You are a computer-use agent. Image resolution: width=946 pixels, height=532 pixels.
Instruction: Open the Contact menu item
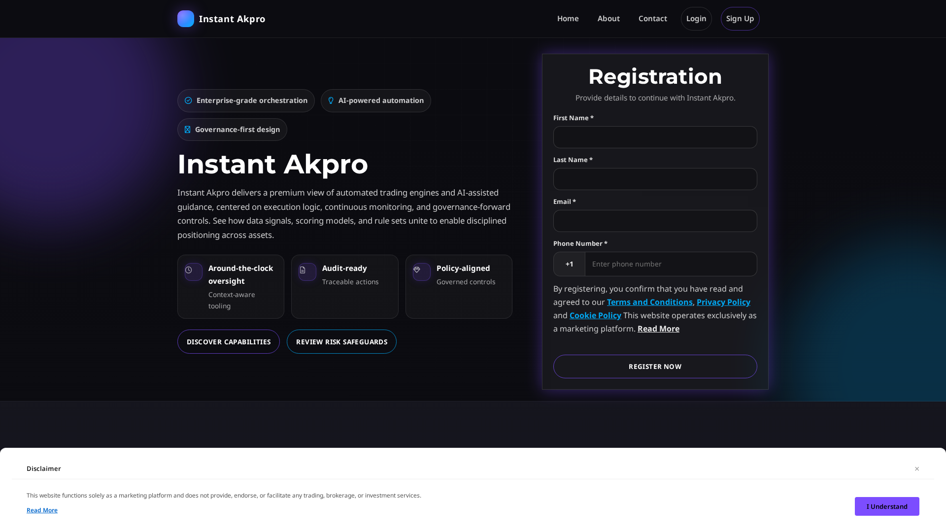[x=653, y=19]
